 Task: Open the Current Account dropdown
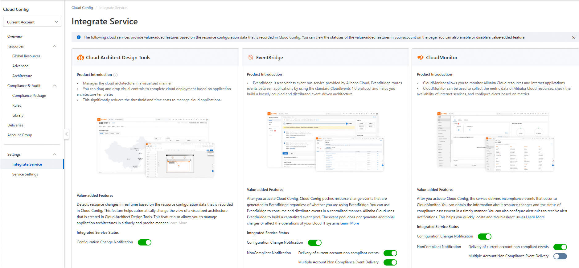click(x=32, y=22)
